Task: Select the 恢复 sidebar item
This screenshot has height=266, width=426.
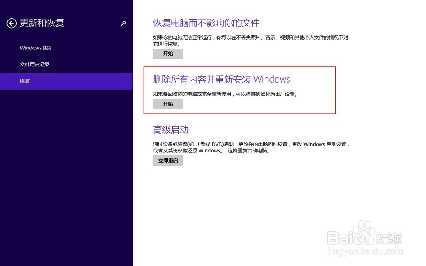Action: [66, 81]
